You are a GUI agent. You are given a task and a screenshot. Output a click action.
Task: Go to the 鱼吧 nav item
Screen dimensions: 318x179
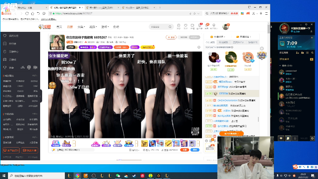(x=116, y=27)
